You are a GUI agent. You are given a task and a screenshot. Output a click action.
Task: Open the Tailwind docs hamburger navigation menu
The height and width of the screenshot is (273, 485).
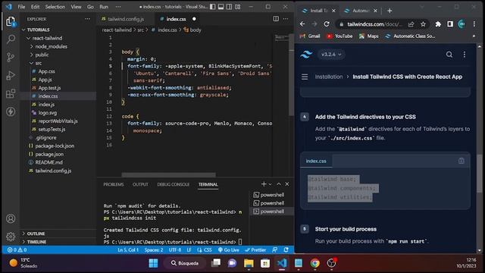pyautogui.click(x=305, y=77)
